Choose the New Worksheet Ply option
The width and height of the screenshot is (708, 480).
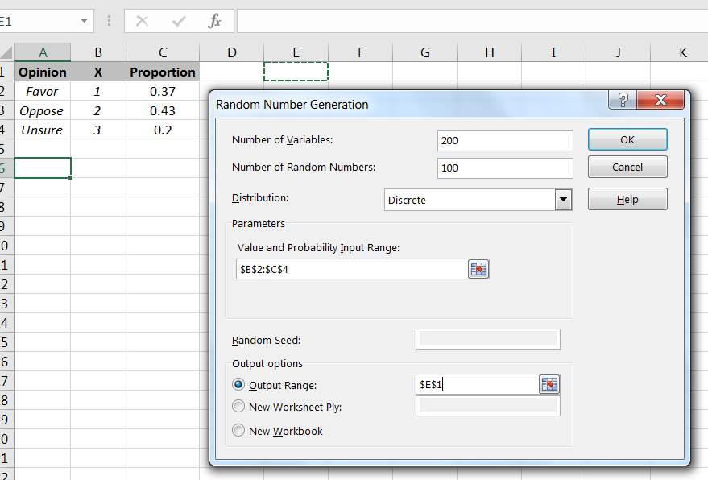(x=238, y=407)
